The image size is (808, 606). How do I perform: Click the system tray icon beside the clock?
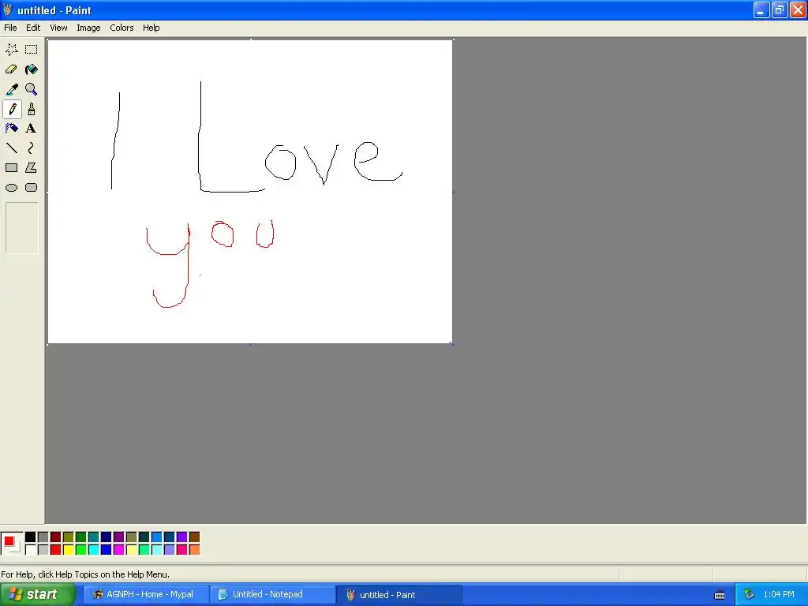[750, 595]
